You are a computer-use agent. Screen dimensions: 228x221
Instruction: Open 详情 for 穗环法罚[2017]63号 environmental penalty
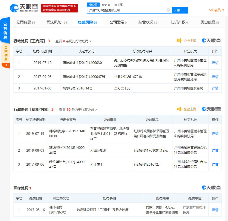pyautogui.click(x=215, y=210)
